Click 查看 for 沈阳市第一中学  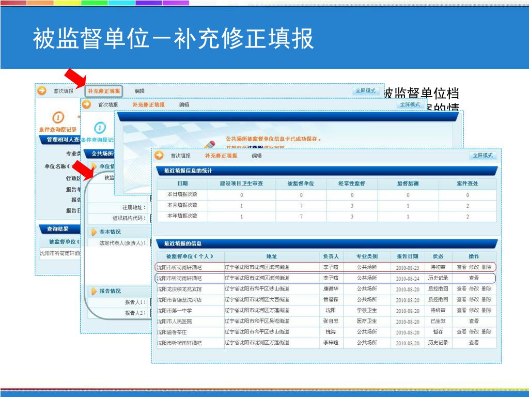click(x=461, y=310)
